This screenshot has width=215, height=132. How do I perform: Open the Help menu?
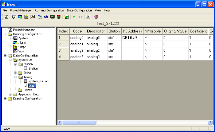point(107,10)
